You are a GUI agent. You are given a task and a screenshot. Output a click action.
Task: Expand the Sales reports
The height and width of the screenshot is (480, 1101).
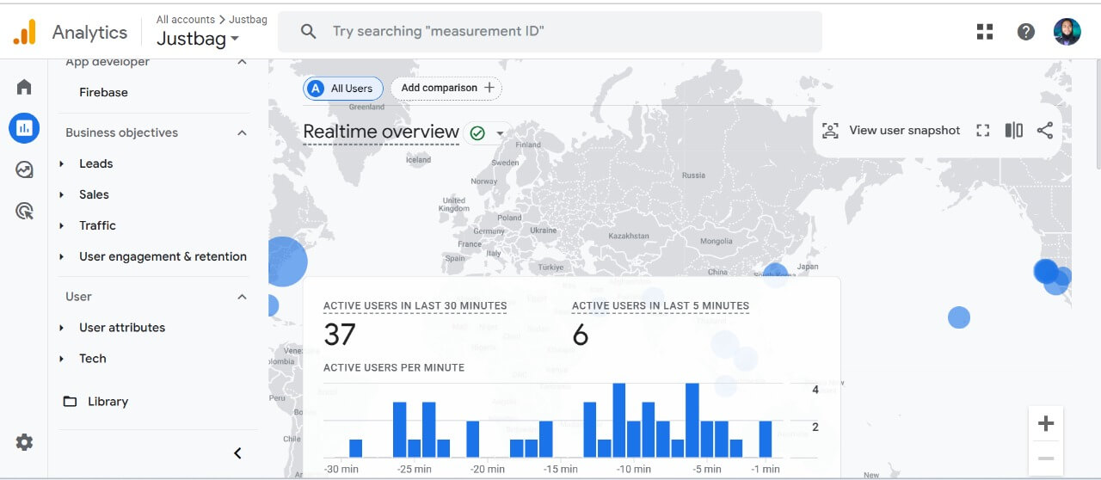click(x=62, y=194)
